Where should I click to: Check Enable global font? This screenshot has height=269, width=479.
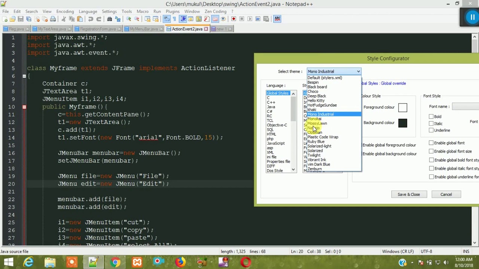[x=431, y=143]
